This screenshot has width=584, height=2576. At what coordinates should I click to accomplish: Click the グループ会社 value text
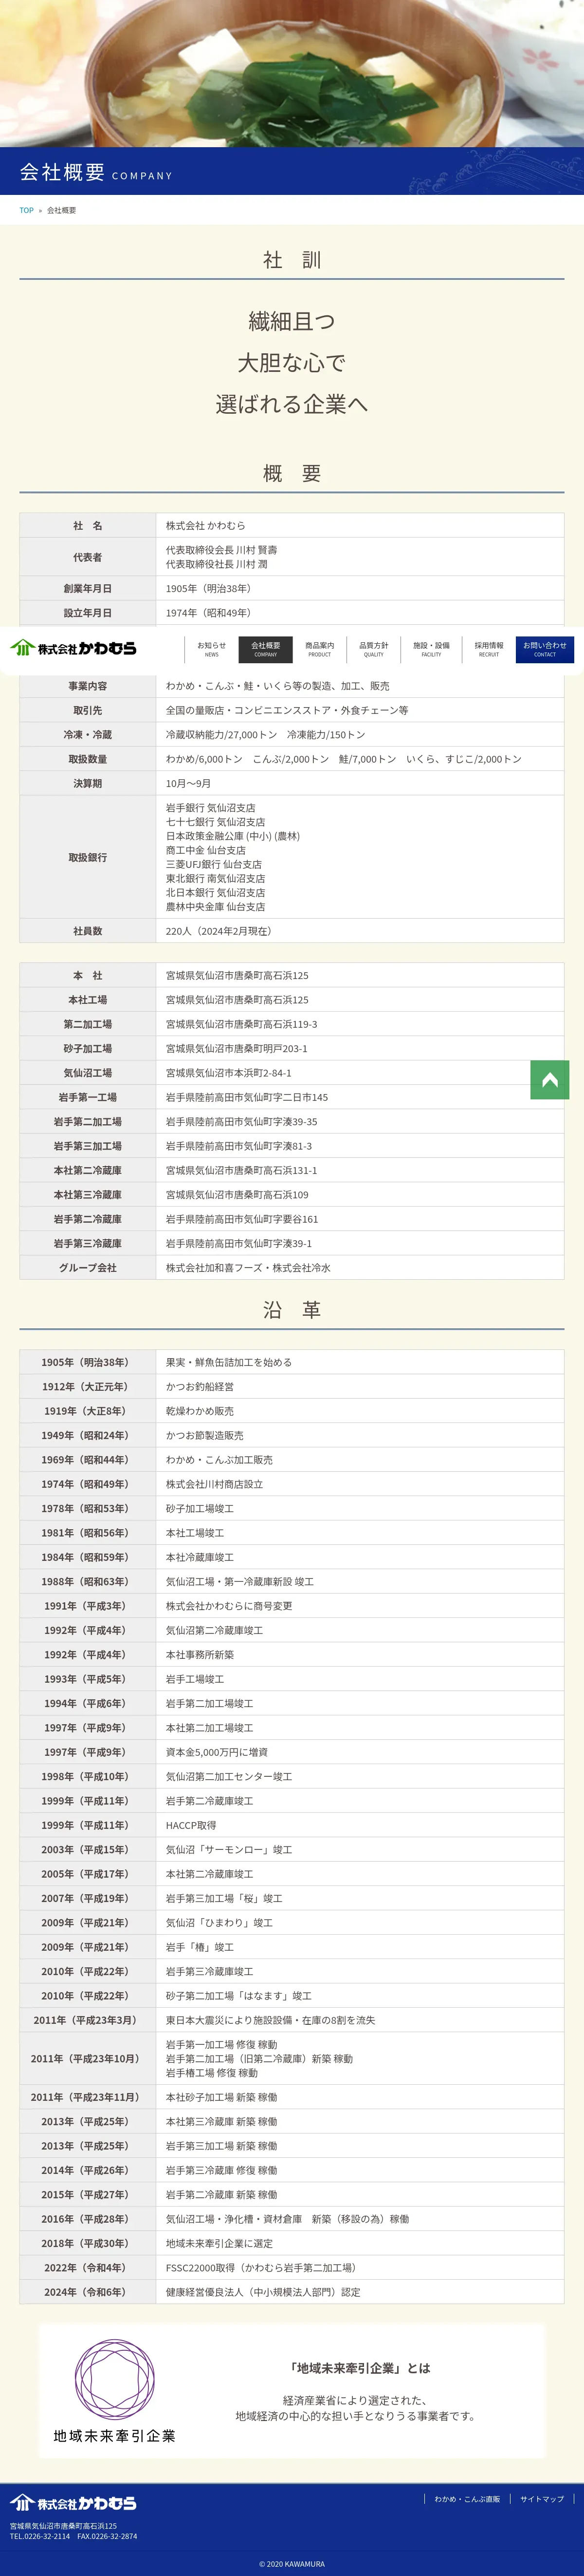point(249,1268)
